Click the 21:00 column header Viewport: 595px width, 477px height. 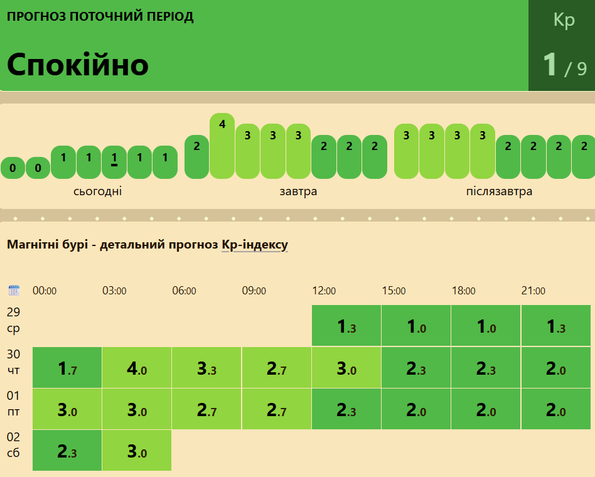(533, 291)
